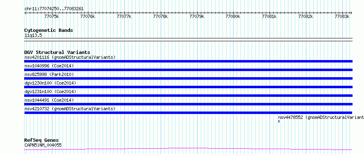Click the 77080k ruler tick label

[233, 16]
